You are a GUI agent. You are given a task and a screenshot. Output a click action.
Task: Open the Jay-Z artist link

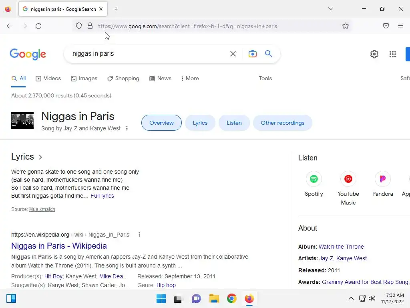pos(326,258)
